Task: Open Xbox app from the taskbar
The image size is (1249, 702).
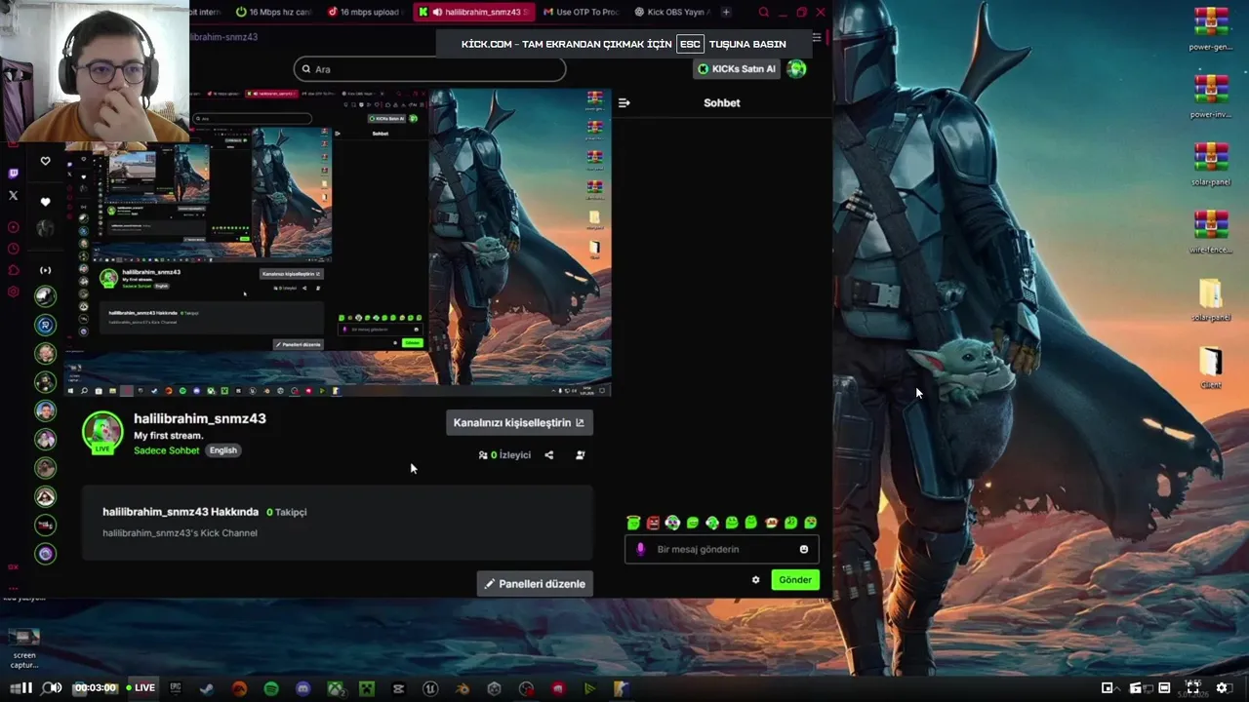Action: pos(335,688)
